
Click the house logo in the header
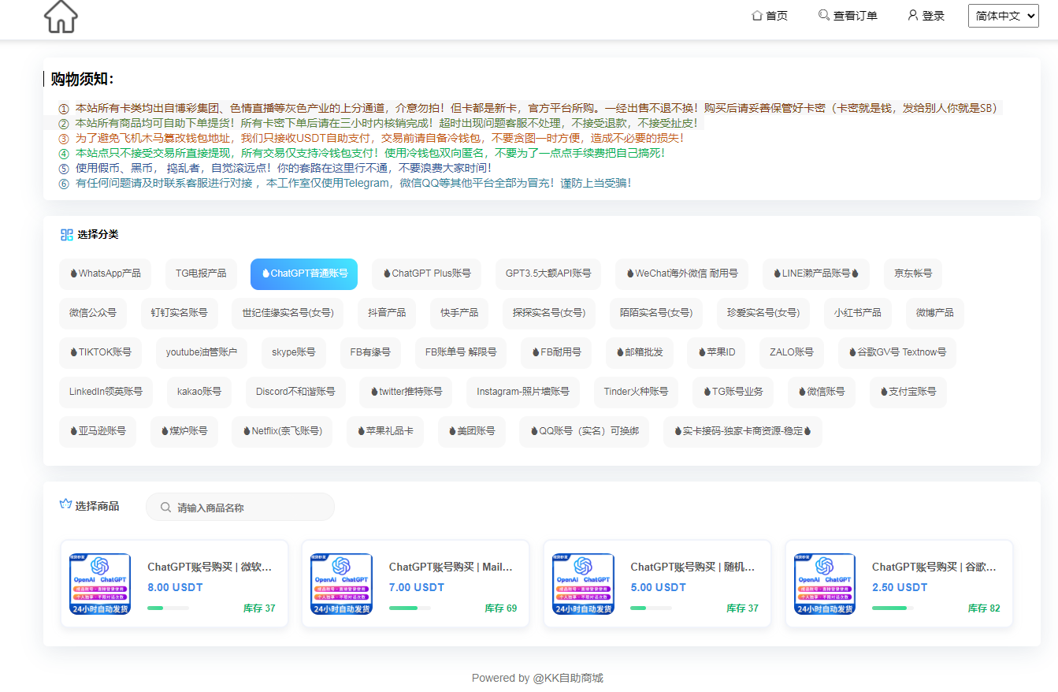pos(61,17)
